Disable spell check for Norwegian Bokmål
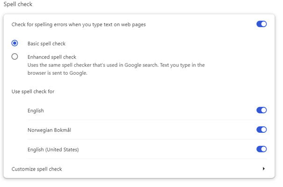The image size is (283, 187). [x=261, y=129]
